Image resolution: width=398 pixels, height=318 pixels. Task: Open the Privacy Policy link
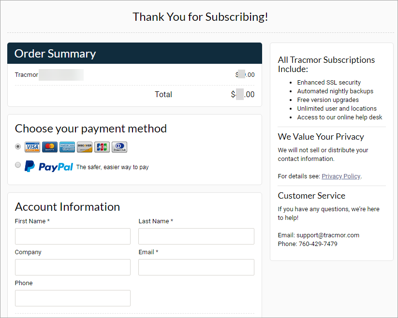(x=341, y=176)
